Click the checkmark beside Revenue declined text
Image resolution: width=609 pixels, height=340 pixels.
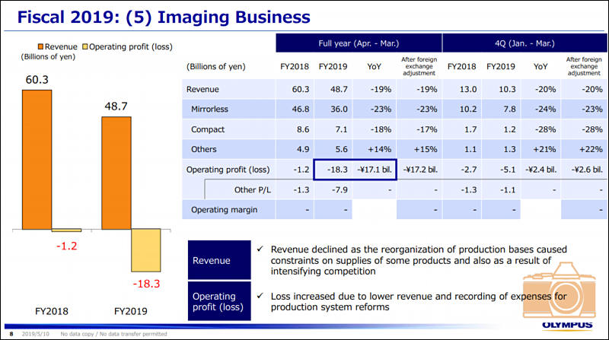point(260,249)
